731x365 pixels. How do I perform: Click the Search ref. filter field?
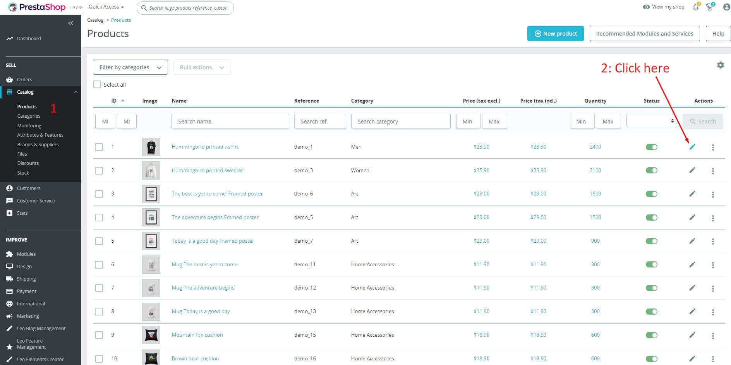(x=320, y=121)
